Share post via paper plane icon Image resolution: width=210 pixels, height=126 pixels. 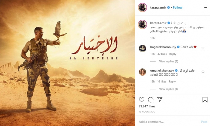coord(160,100)
